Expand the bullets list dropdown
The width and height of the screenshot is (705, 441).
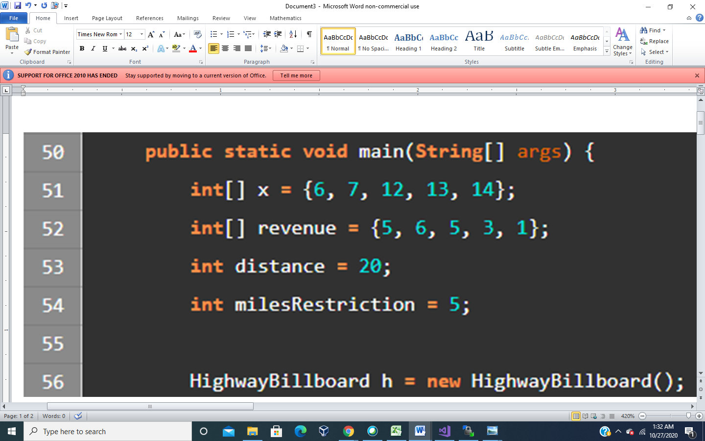pyautogui.click(x=221, y=34)
